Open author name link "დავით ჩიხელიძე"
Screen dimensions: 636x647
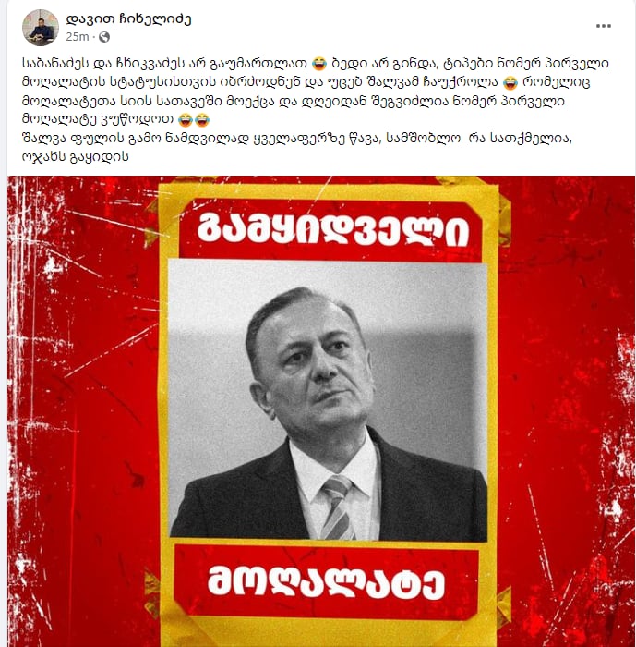coord(128,19)
